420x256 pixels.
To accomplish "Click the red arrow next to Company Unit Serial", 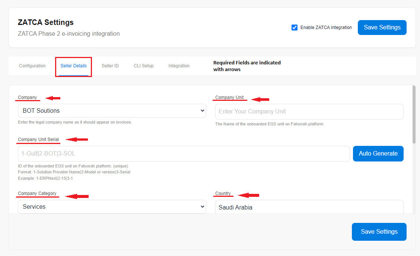I will 77,140.
